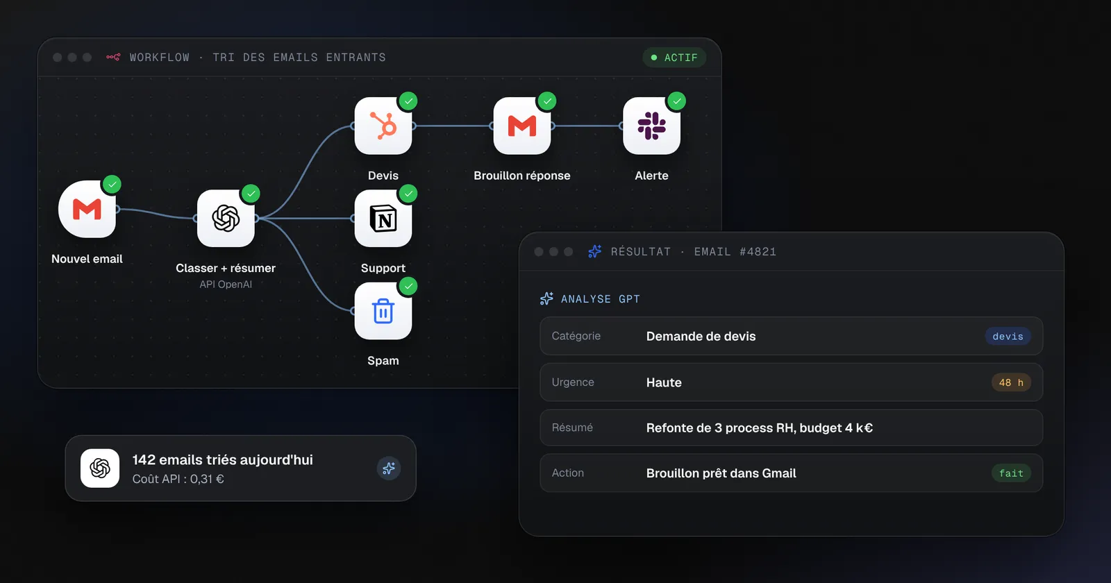Click the 'Urgence' field label
The height and width of the screenshot is (583, 1111).
pyautogui.click(x=573, y=382)
